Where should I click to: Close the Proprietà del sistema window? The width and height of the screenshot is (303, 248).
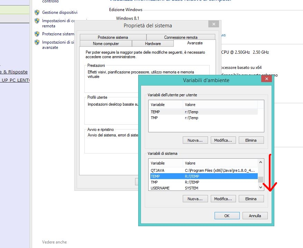pos(214,24)
